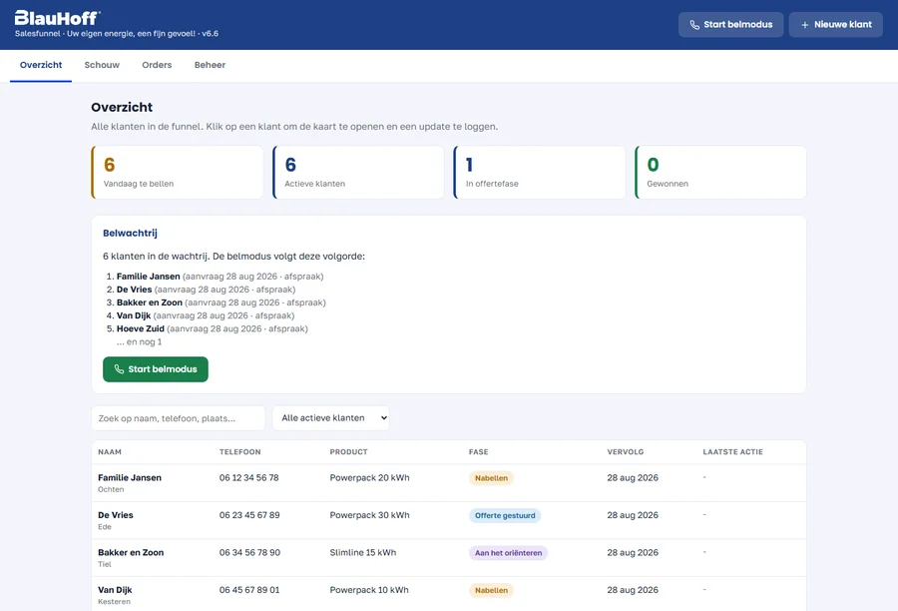Screen dimensions: 898x611
Task: Focus the search field Zoek op naam
Action: point(179,418)
